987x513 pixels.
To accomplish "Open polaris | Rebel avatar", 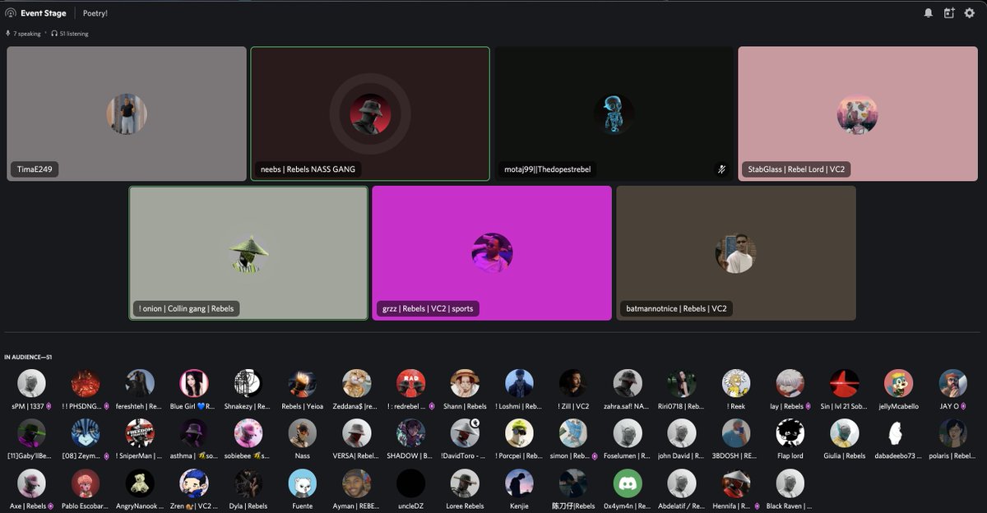I will tap(953, 433).
